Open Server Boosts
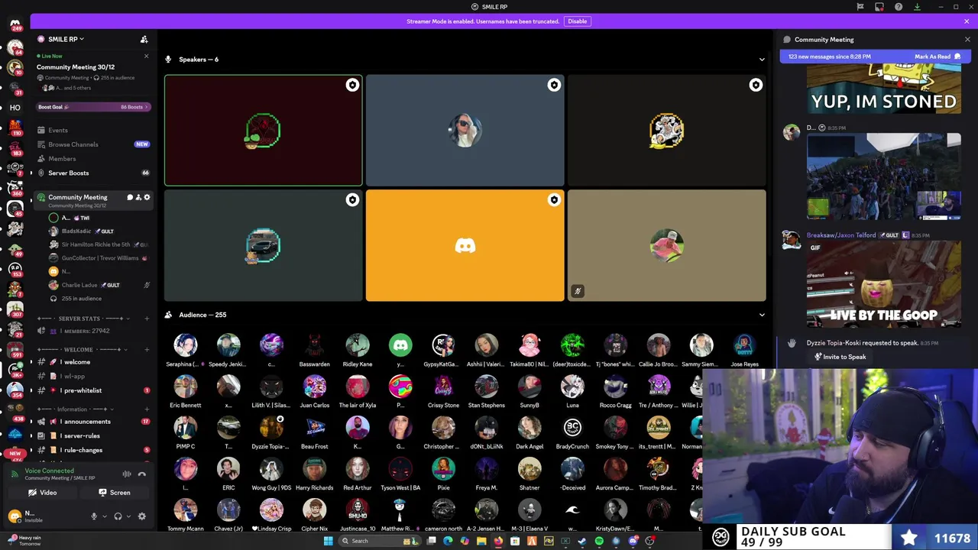 coord(69,173)
